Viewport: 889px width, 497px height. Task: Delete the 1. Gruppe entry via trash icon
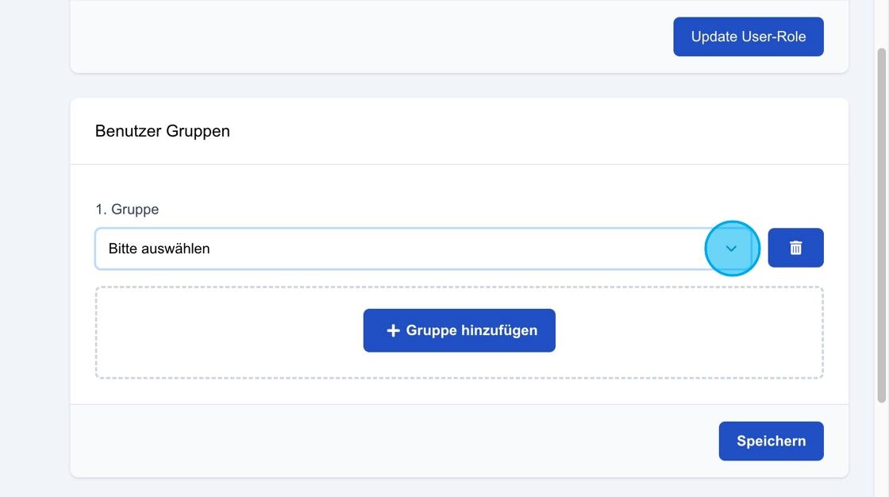(x=795, y=248)
